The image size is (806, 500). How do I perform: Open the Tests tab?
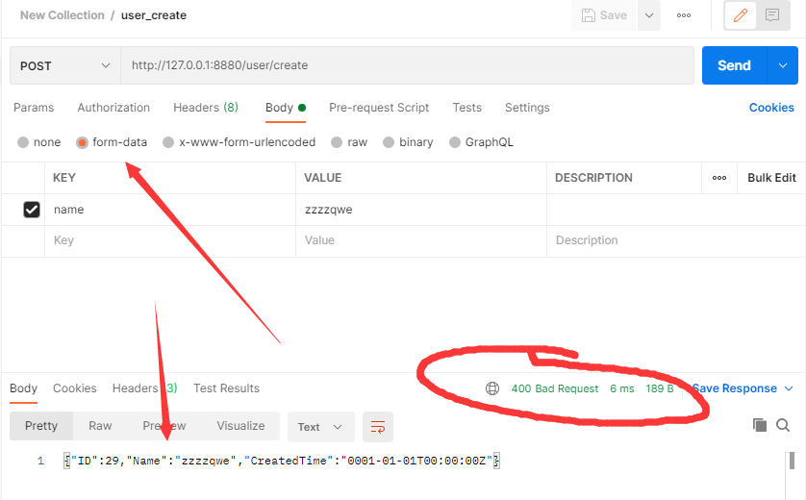(466, 108)
